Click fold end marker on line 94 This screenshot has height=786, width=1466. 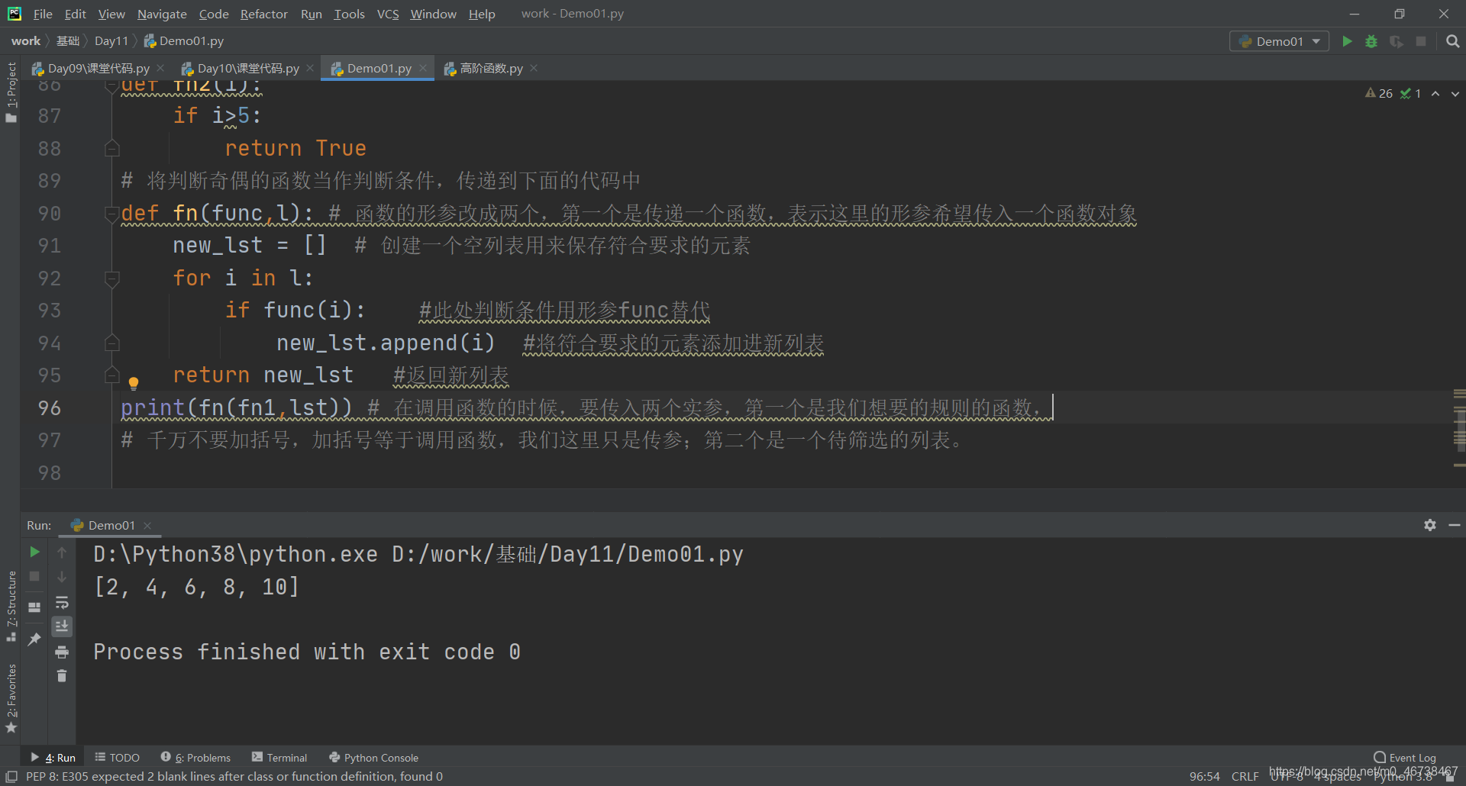click(x=111, y=343)
